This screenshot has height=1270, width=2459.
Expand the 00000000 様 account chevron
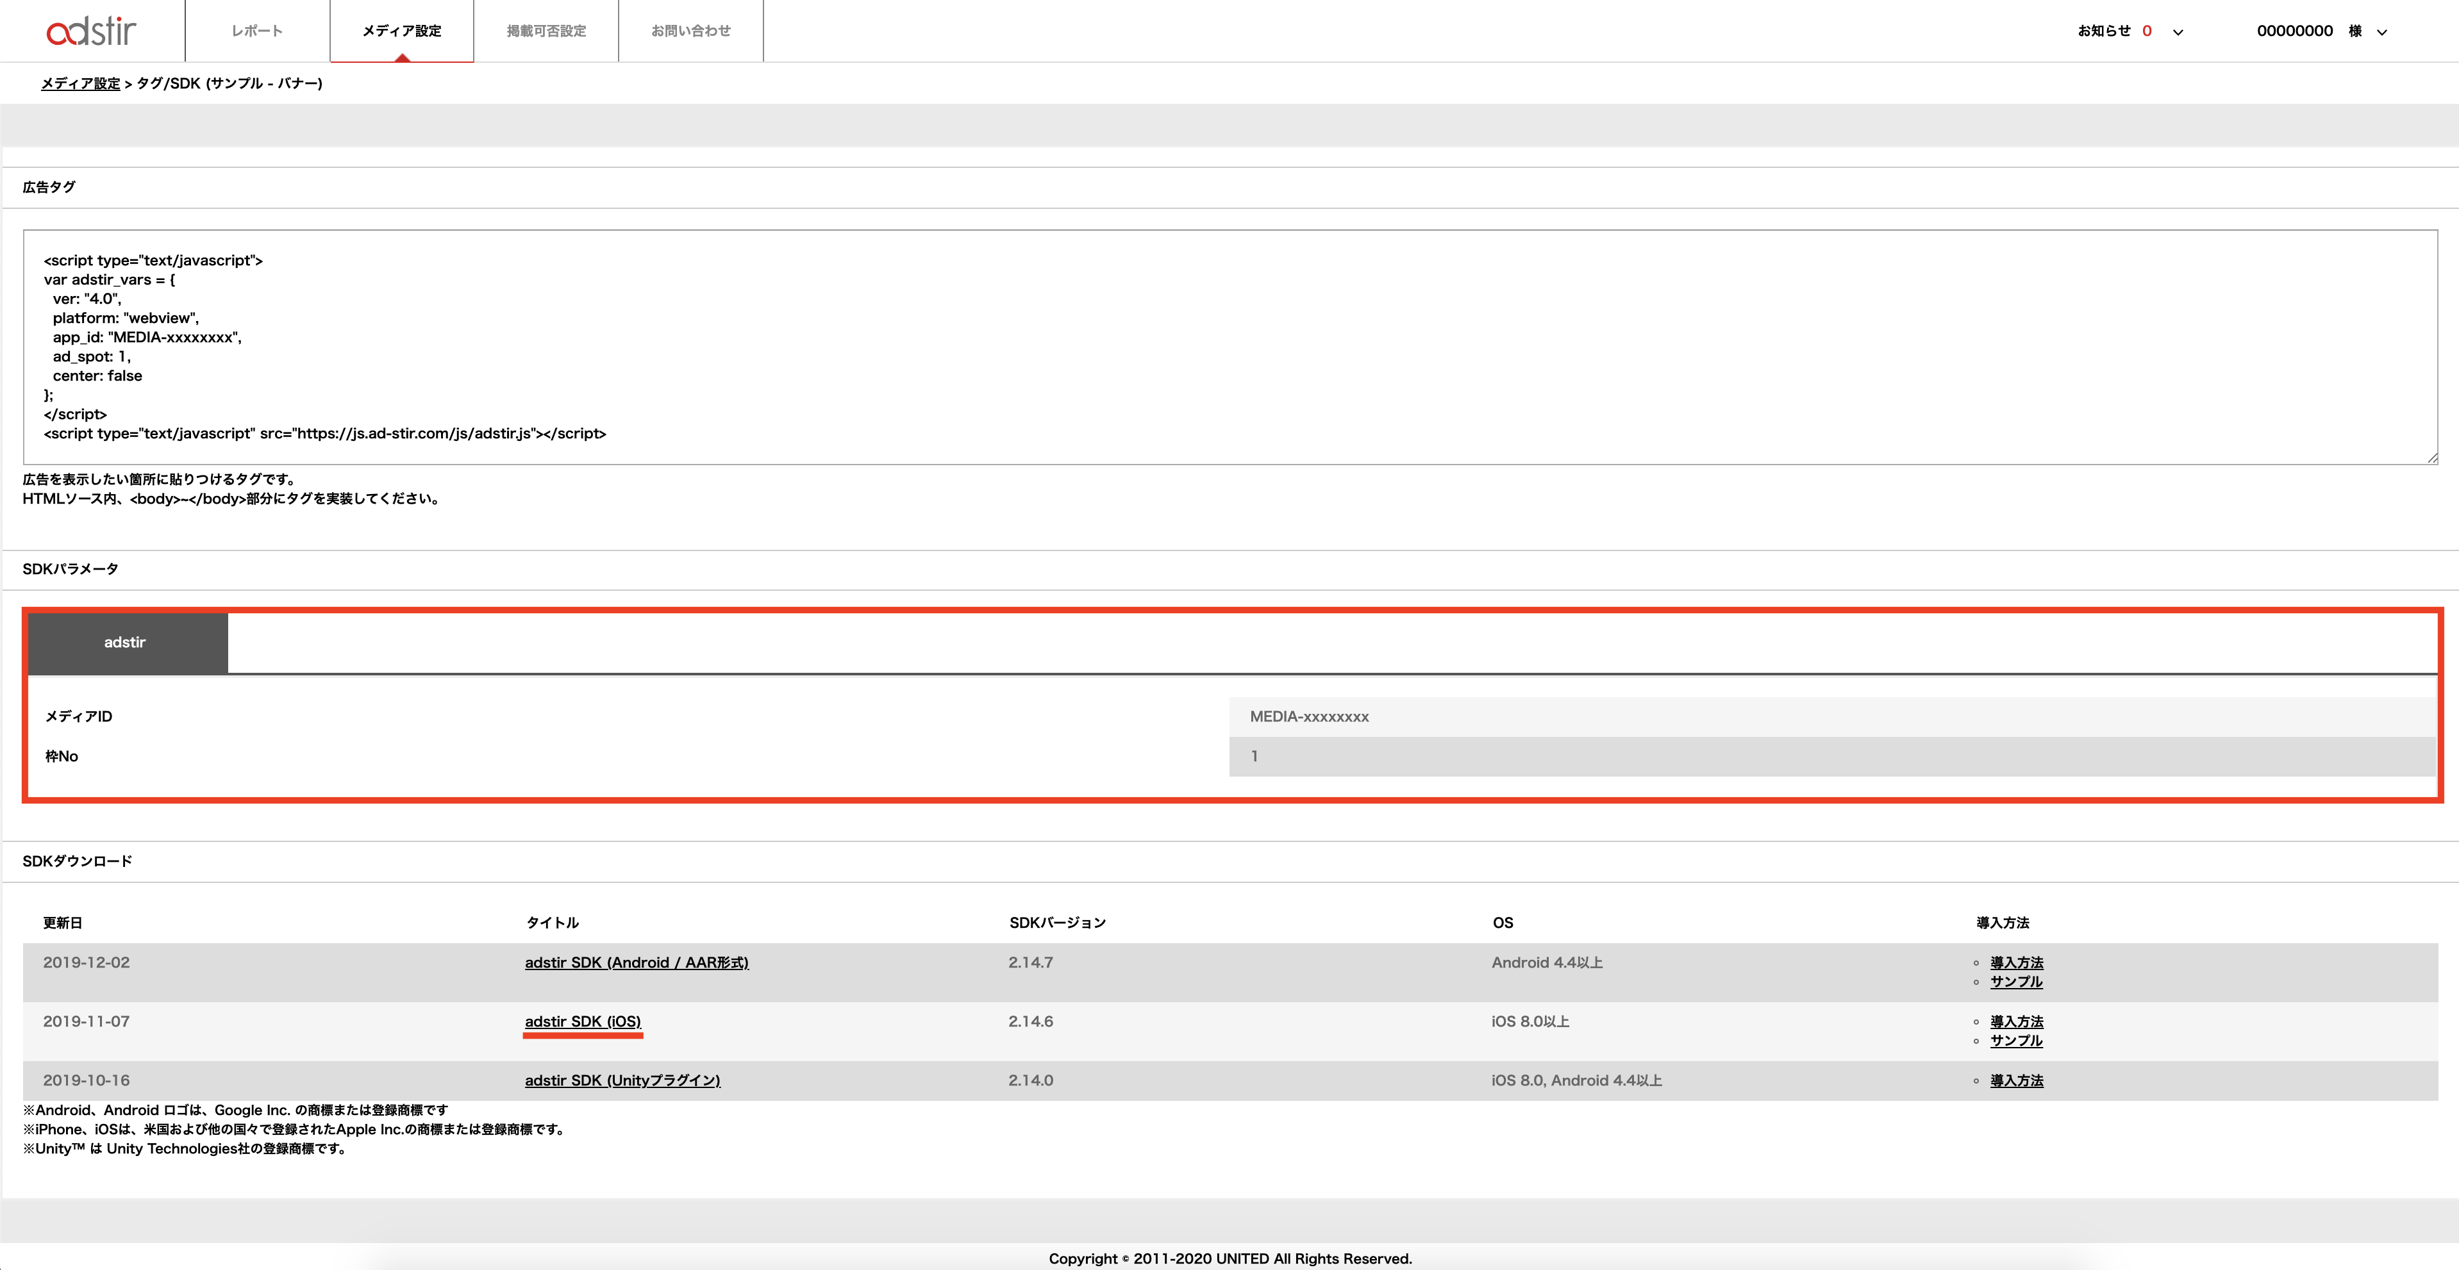click(2381, 31)
